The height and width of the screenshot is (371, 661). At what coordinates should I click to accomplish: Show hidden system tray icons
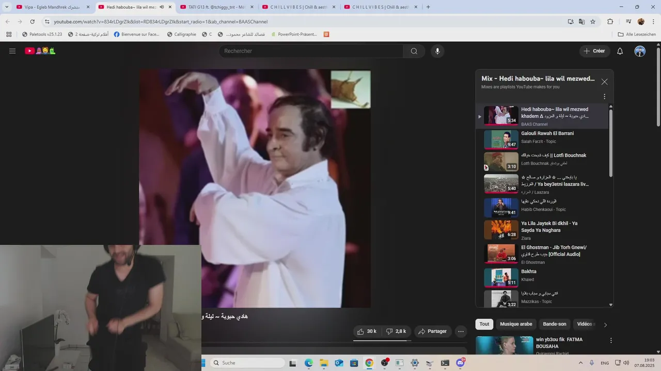coord(580,363)
